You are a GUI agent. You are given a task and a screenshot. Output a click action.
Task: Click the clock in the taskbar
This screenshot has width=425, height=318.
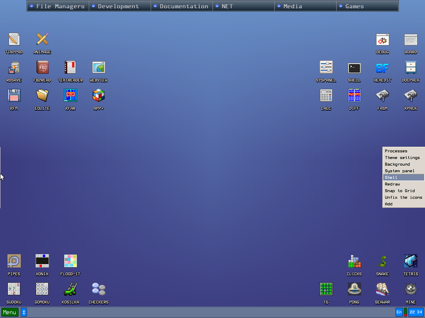coord(415,312)
